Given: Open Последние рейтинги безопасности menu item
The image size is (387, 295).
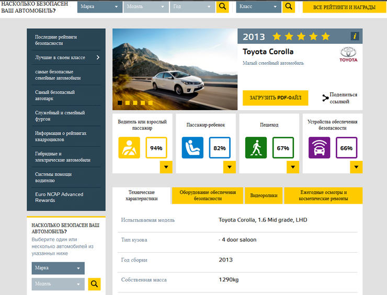Looking at the screenshot, I should [56, 40].
